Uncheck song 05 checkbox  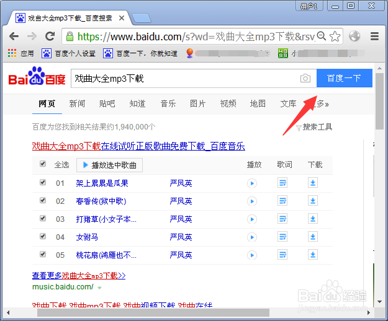click(x=43, y=254)
